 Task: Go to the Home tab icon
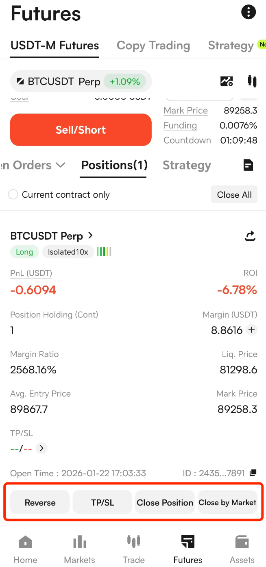(25, 542)
